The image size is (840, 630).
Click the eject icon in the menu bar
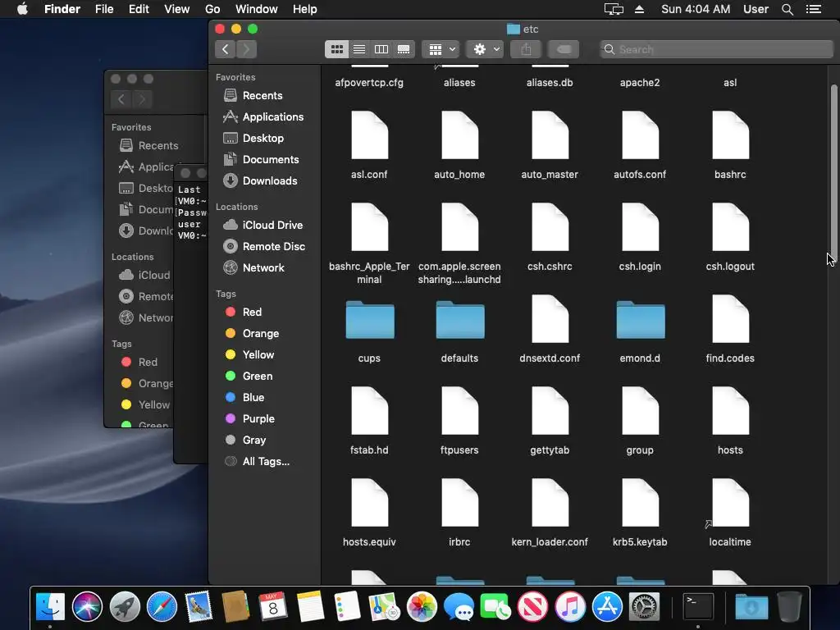pyautogui.click(x=639, y=9)
